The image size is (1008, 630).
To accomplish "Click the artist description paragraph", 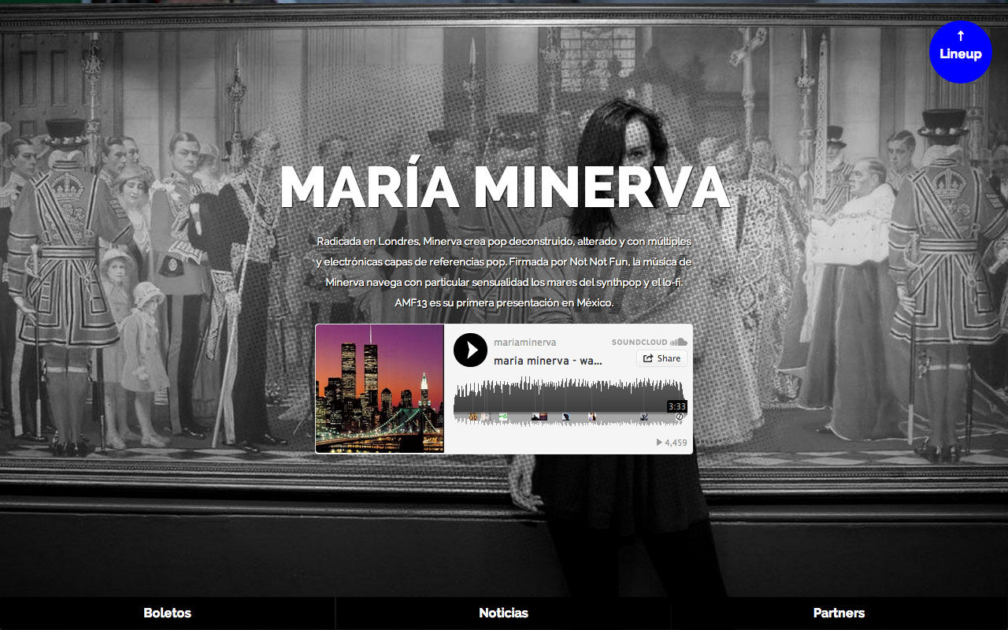I will point(504,272).
